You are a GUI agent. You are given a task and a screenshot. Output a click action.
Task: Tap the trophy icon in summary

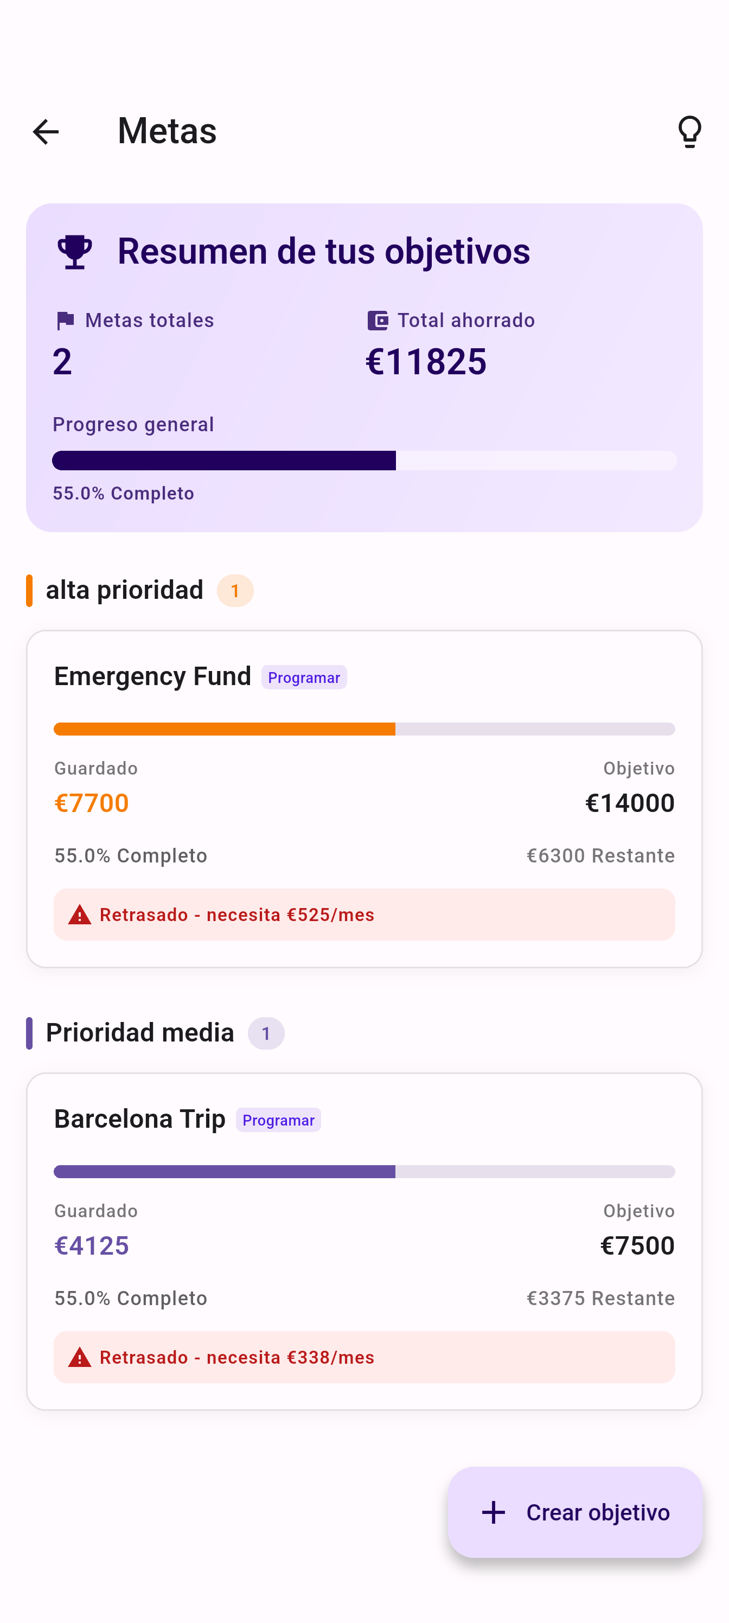[74, 252]
